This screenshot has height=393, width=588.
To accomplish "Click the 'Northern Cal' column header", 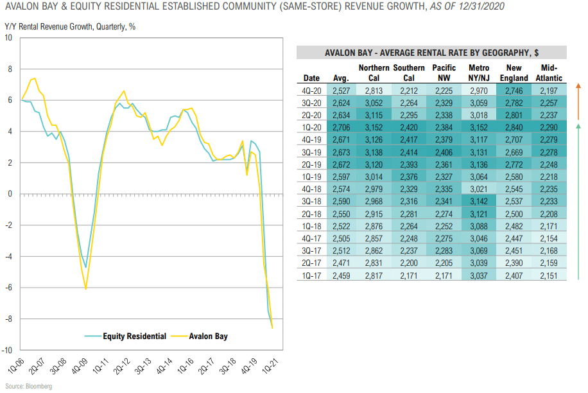I will (374, 73).
